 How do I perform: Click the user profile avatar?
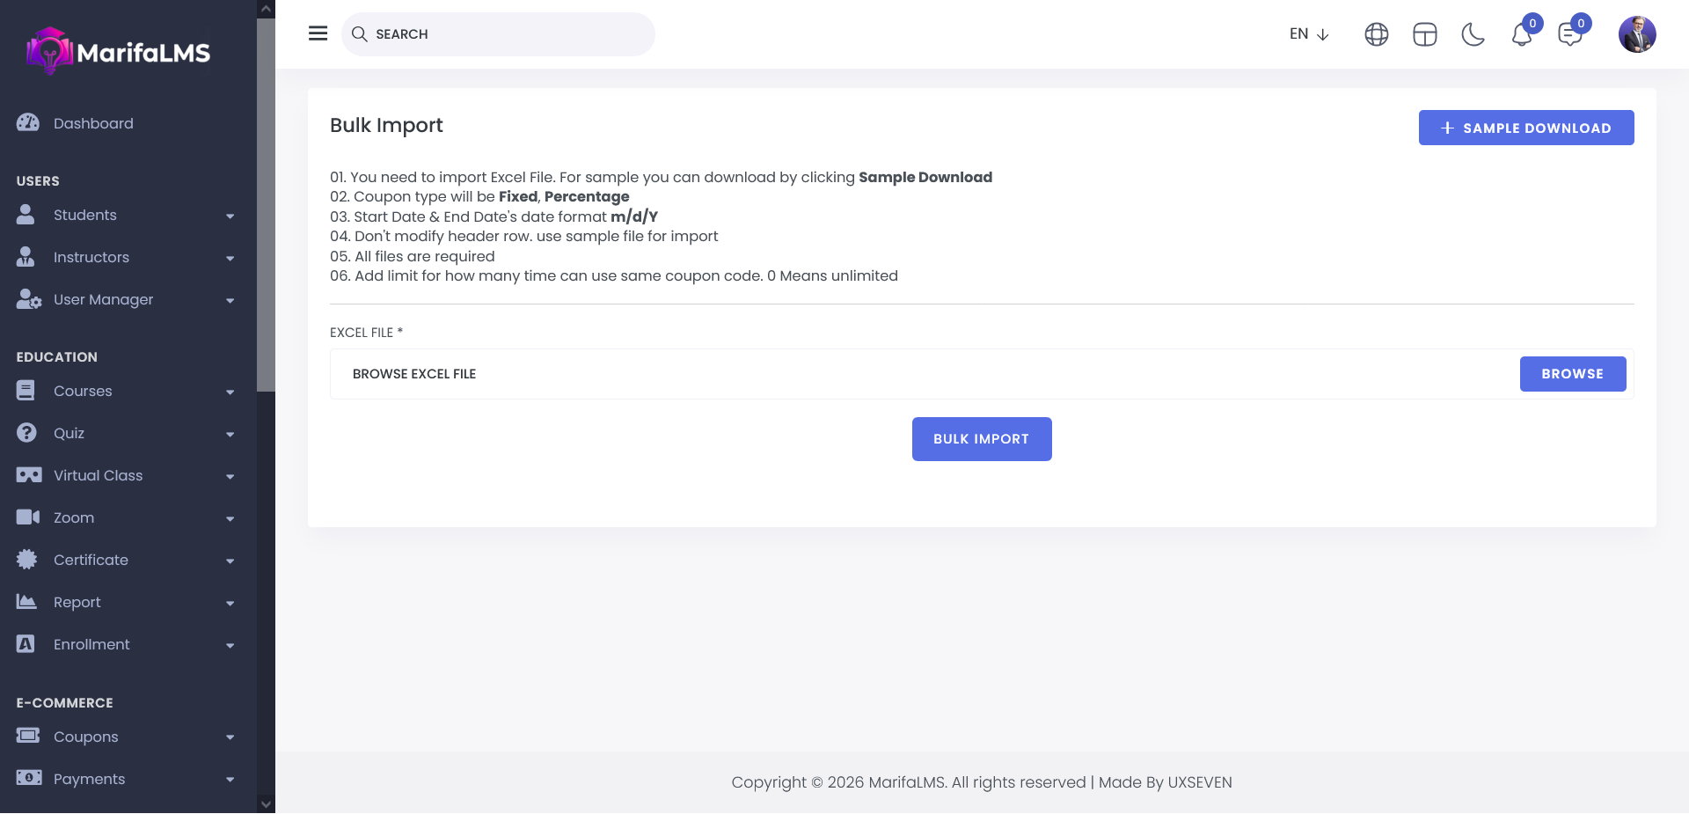click(x=1636, y=34)
